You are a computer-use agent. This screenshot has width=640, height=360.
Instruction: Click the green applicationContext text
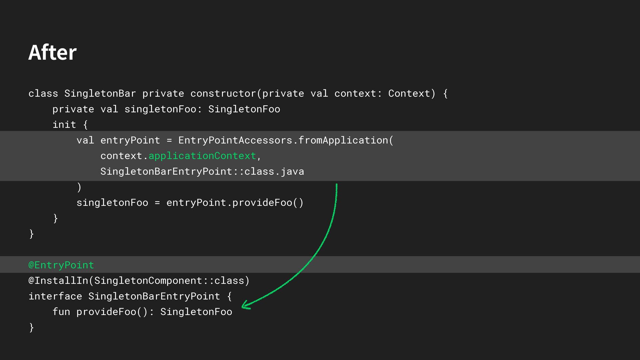(202, 156)
